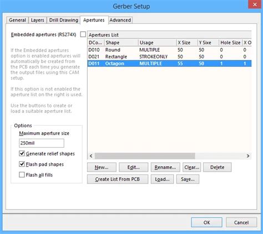
Task: Click the New... aperture button
Action: [x=102, y=167]
